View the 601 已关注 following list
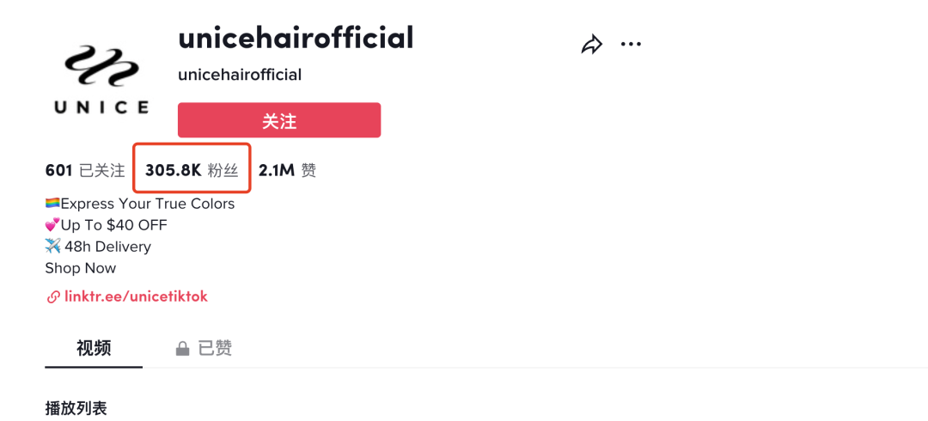 point(85,170)
